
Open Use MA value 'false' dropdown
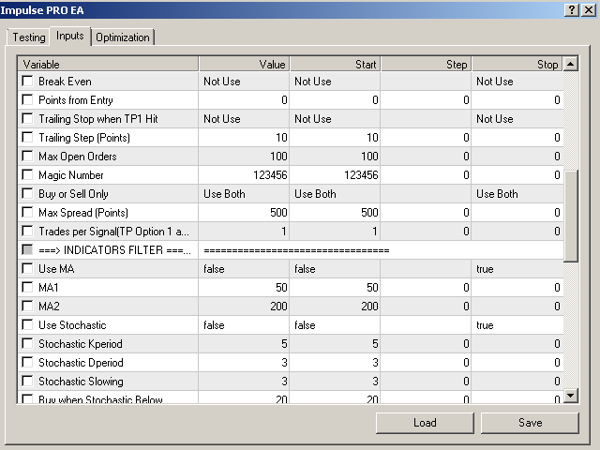pyautogui.click(x=244, y=269)
